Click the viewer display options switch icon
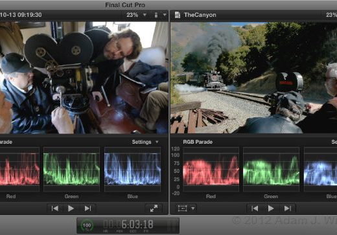Screen dimensions: 337x235 pos(156,15)
